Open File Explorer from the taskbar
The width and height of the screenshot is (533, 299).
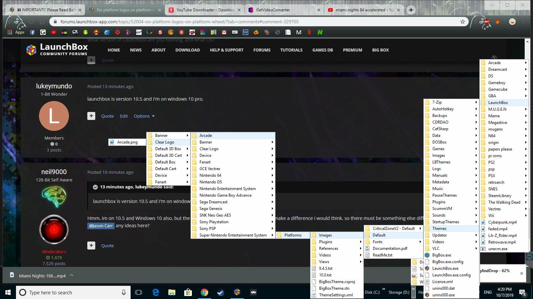pos(172,292)
